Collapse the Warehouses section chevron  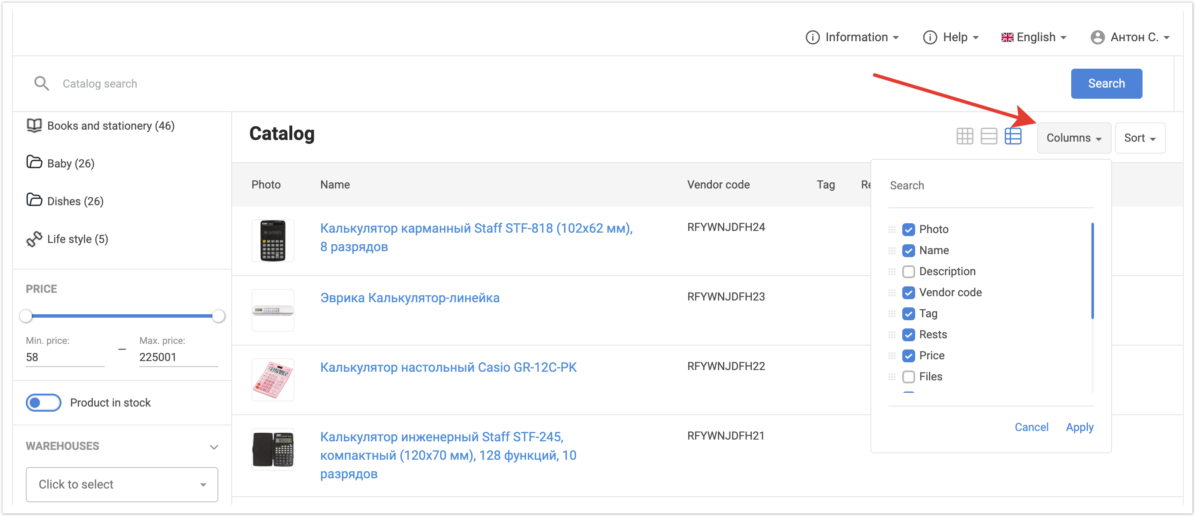click(214, 446)
